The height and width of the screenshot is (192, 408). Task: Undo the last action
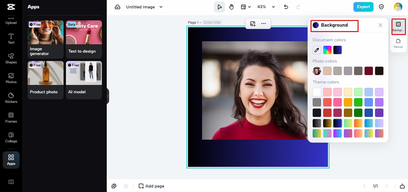point(286,7)
